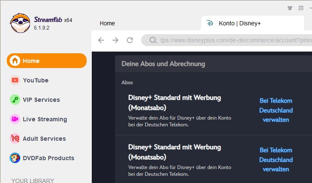This screenshot has height=183, width=312.
Task: Click the search magnifier in address bar
Action: coord(153,40)
